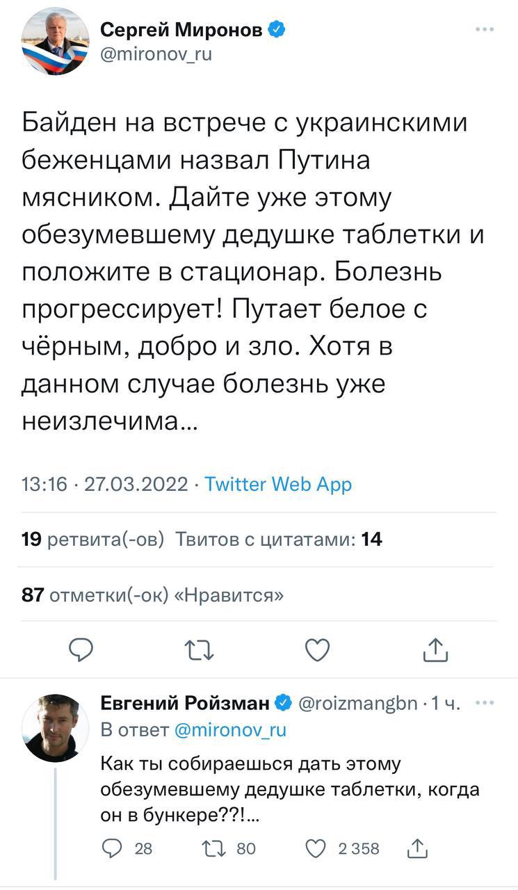This screenshot has height=890, width=518.
Task: Show the 87 likes list
Action: tap(153, 595)
